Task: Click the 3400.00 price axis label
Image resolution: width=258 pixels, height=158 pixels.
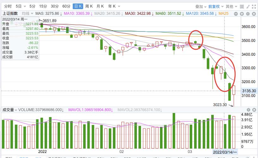Action: point(248,54)
